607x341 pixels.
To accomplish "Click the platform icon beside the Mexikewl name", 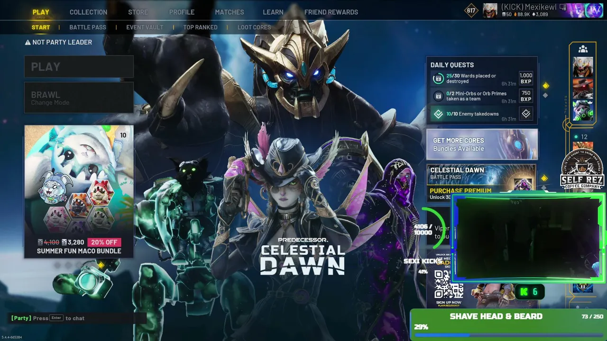I will [x=563, y=7].
